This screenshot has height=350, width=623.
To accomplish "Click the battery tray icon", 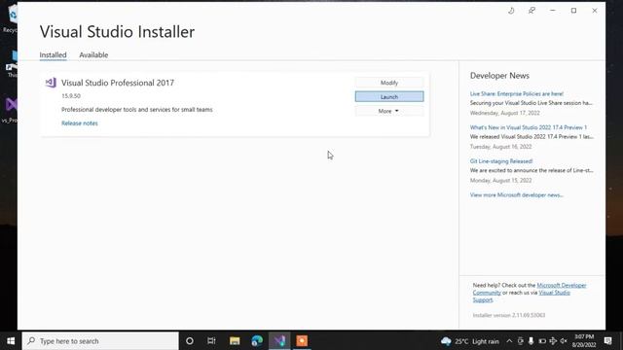I will point(542,341).
